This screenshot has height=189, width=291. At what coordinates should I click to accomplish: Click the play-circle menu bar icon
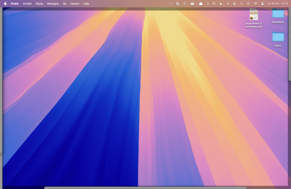pyautogui.click(x=248, y=4)
